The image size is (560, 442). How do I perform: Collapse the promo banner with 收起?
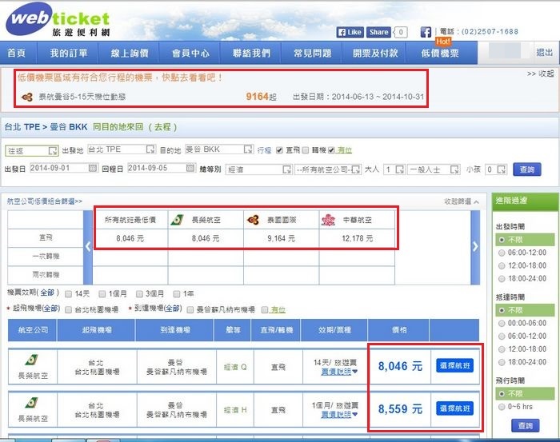click(540, 74)
